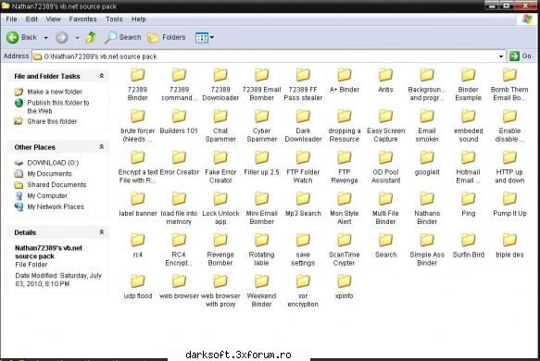Select the Ping folder
Image resolution: width=540 pixels, height=361 pixels.
point(469,205)
